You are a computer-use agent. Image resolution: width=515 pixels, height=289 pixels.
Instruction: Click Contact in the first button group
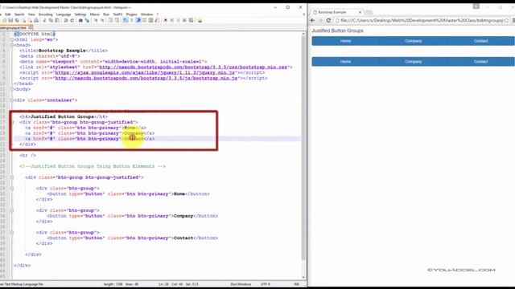[481, 41]
